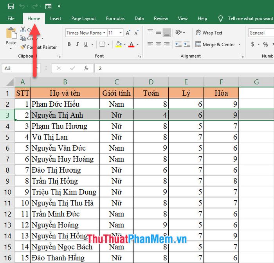Click Bottom Align icon
Viewport: 274px width, 263px height.
point(167,33)
